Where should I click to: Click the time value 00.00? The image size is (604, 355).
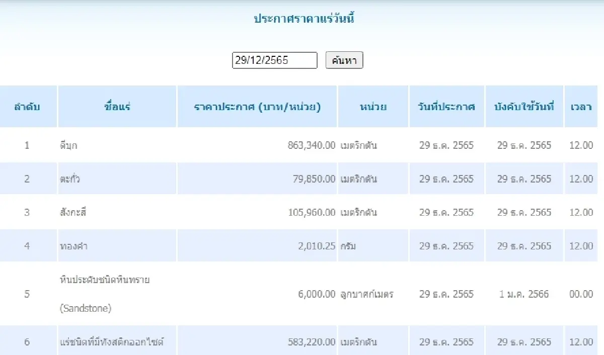[581, 294]
